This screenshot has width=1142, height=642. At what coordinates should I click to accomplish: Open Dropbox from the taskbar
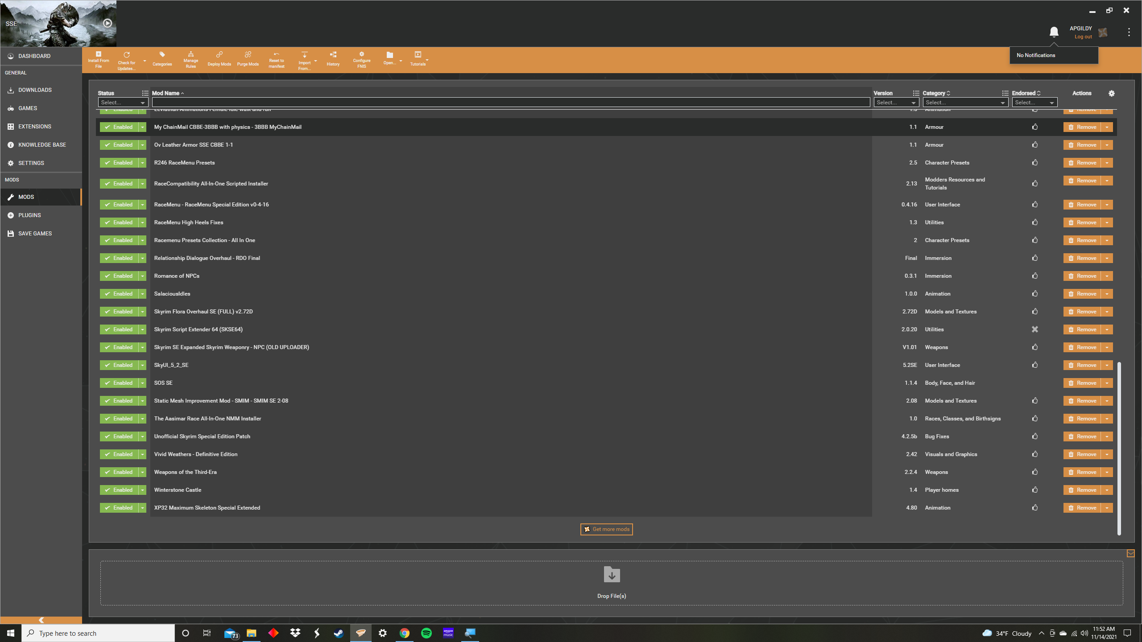coord(295,633)
